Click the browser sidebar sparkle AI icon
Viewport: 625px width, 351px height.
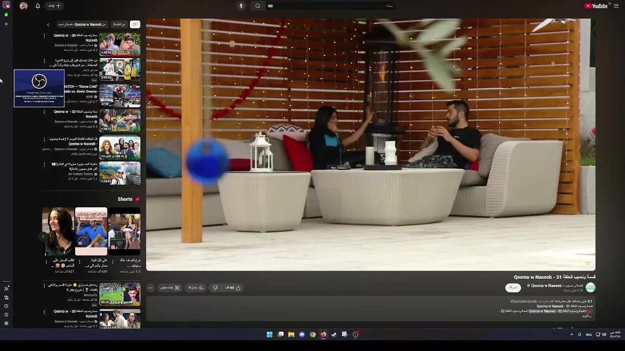point(6,289)
